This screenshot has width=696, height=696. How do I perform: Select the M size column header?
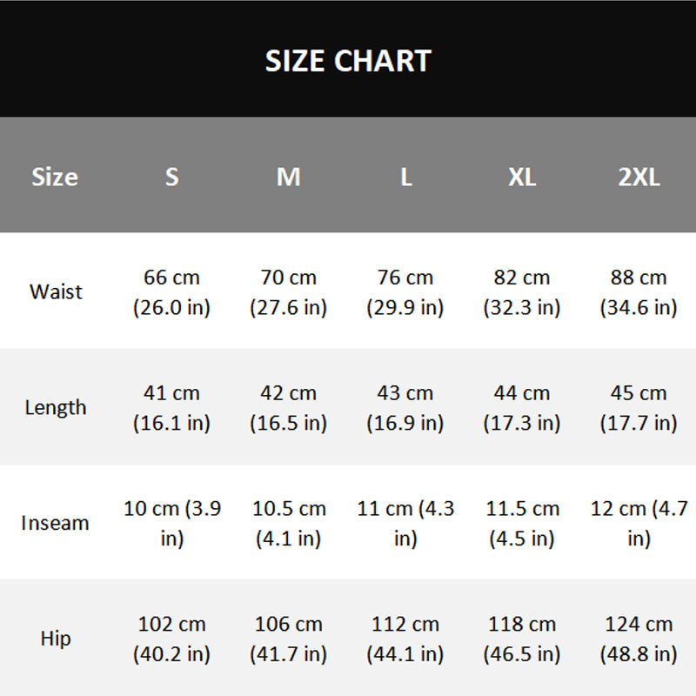289,177
